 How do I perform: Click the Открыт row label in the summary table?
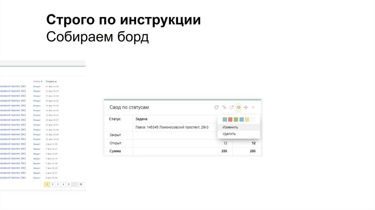coord(115,143)
